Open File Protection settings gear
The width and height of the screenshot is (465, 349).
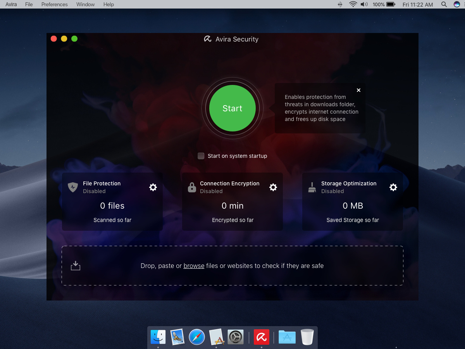(x=153, y=187)
